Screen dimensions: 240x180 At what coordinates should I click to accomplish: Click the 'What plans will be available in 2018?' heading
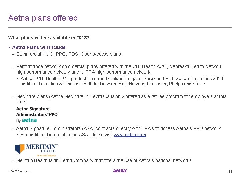point(49,38)
